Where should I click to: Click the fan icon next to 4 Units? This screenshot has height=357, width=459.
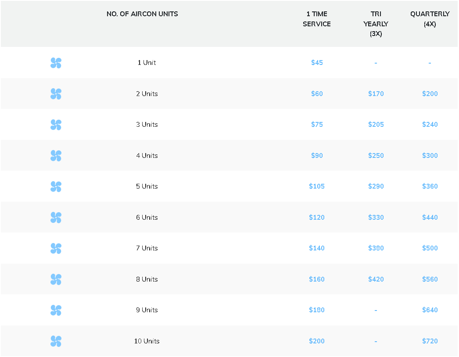[56, 156]
